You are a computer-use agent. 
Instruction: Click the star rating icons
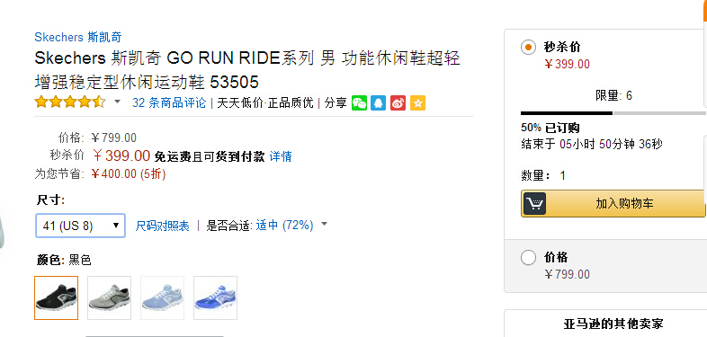coord(70,102)
